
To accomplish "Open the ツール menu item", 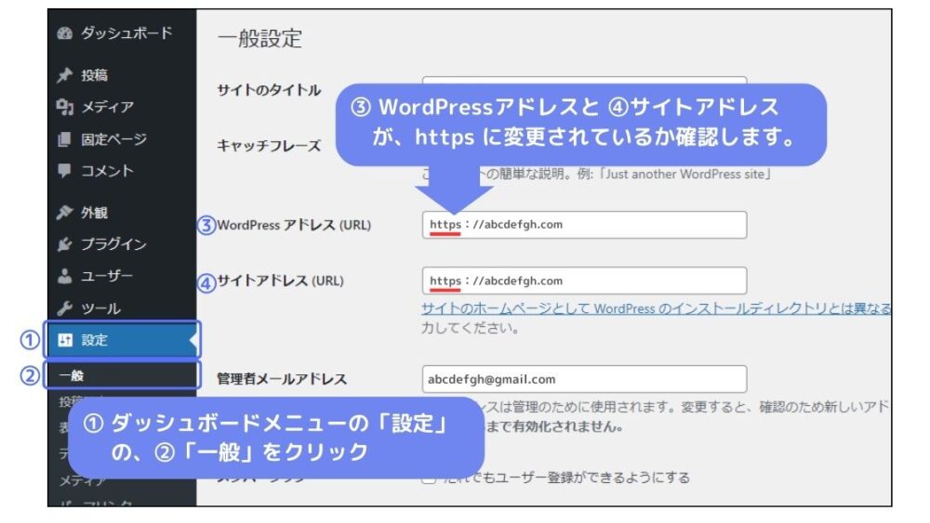I will click(x=122, y=308).
